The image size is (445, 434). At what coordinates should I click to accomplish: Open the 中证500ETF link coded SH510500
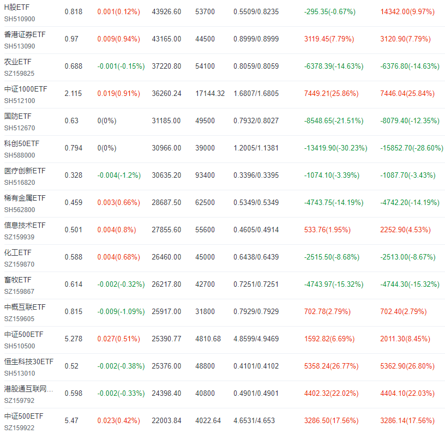tap(23, 334)
